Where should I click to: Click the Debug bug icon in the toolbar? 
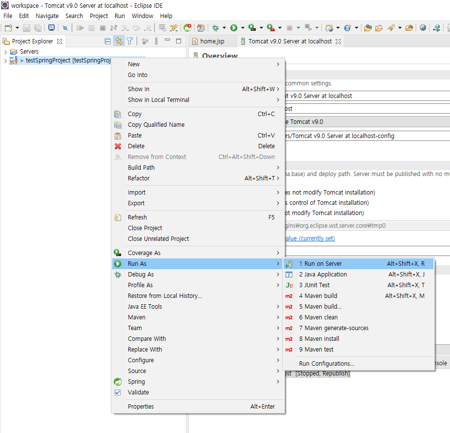[x=215, y=28]
